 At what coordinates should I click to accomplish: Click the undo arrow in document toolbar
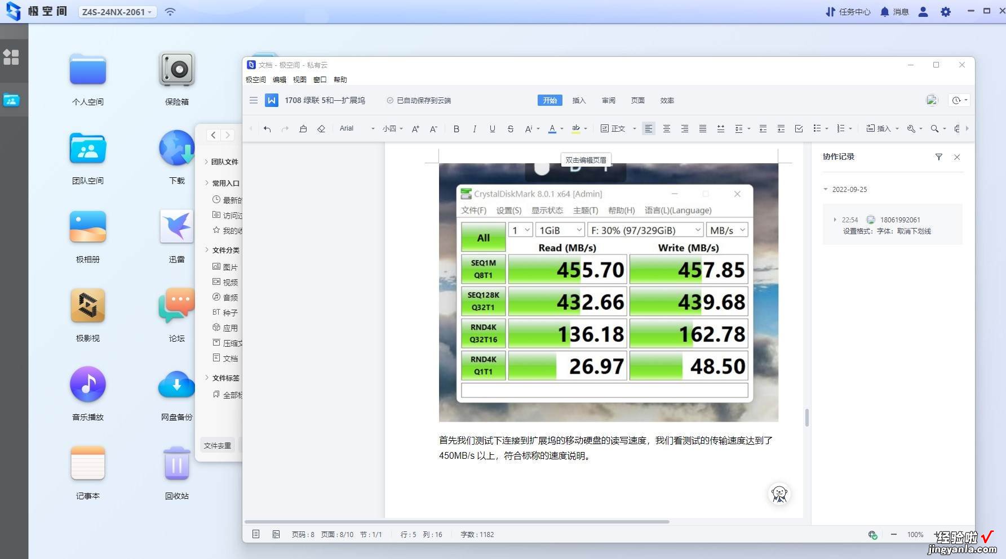[267, 129]
